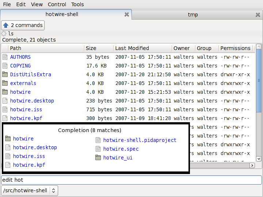Screen dimensions: 263x197
Task: Switch to the tmp tab
Action: pos(193,15)
